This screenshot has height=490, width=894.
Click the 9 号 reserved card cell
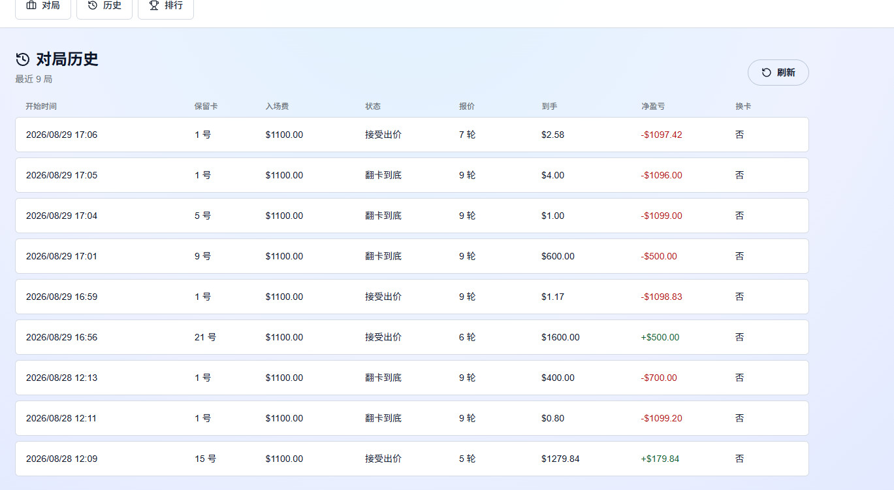202,256
